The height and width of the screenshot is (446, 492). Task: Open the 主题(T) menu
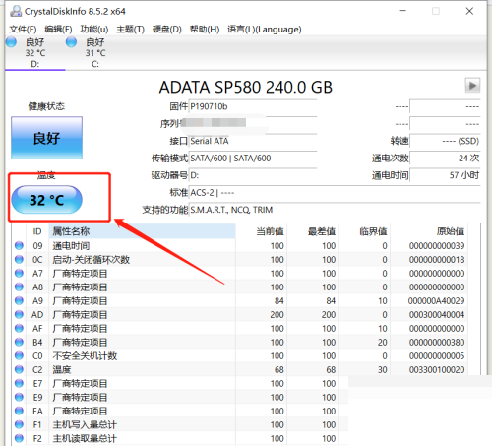coord(130,30)
